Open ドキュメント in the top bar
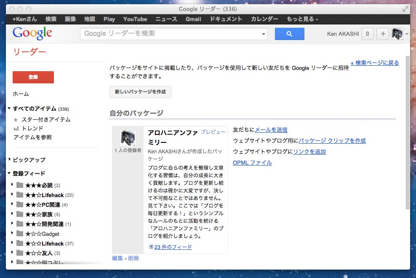Image resolution: width=416 pixels, height=278 pixels. pos(226,19)
